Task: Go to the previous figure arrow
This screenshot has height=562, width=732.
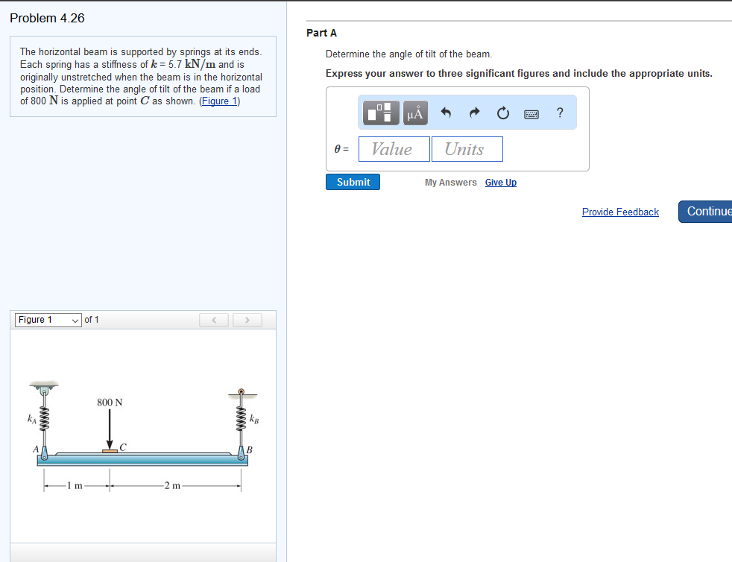Action: (214, 321)
